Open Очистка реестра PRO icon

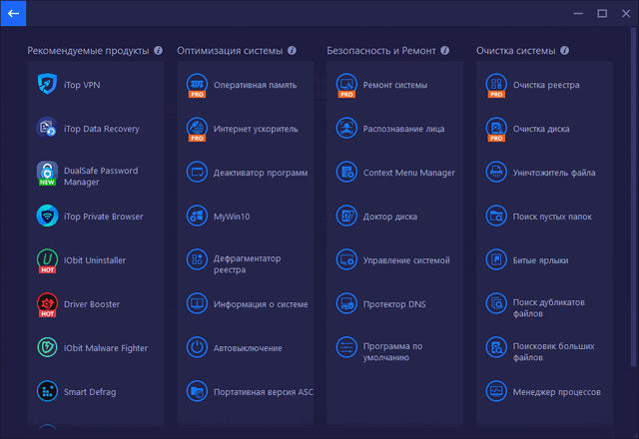pyautogui.click(x=496, y=85)
